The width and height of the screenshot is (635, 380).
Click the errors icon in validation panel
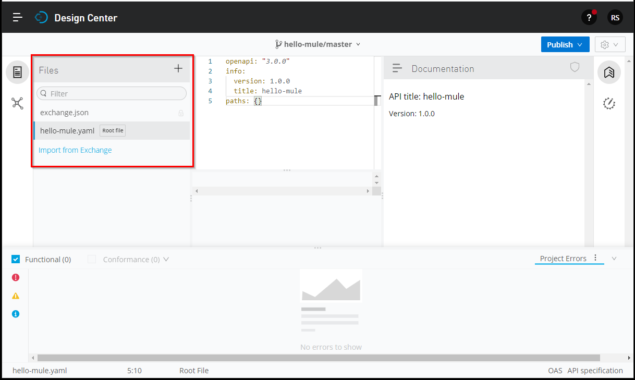pyautogui.click(x=16, y=277)
